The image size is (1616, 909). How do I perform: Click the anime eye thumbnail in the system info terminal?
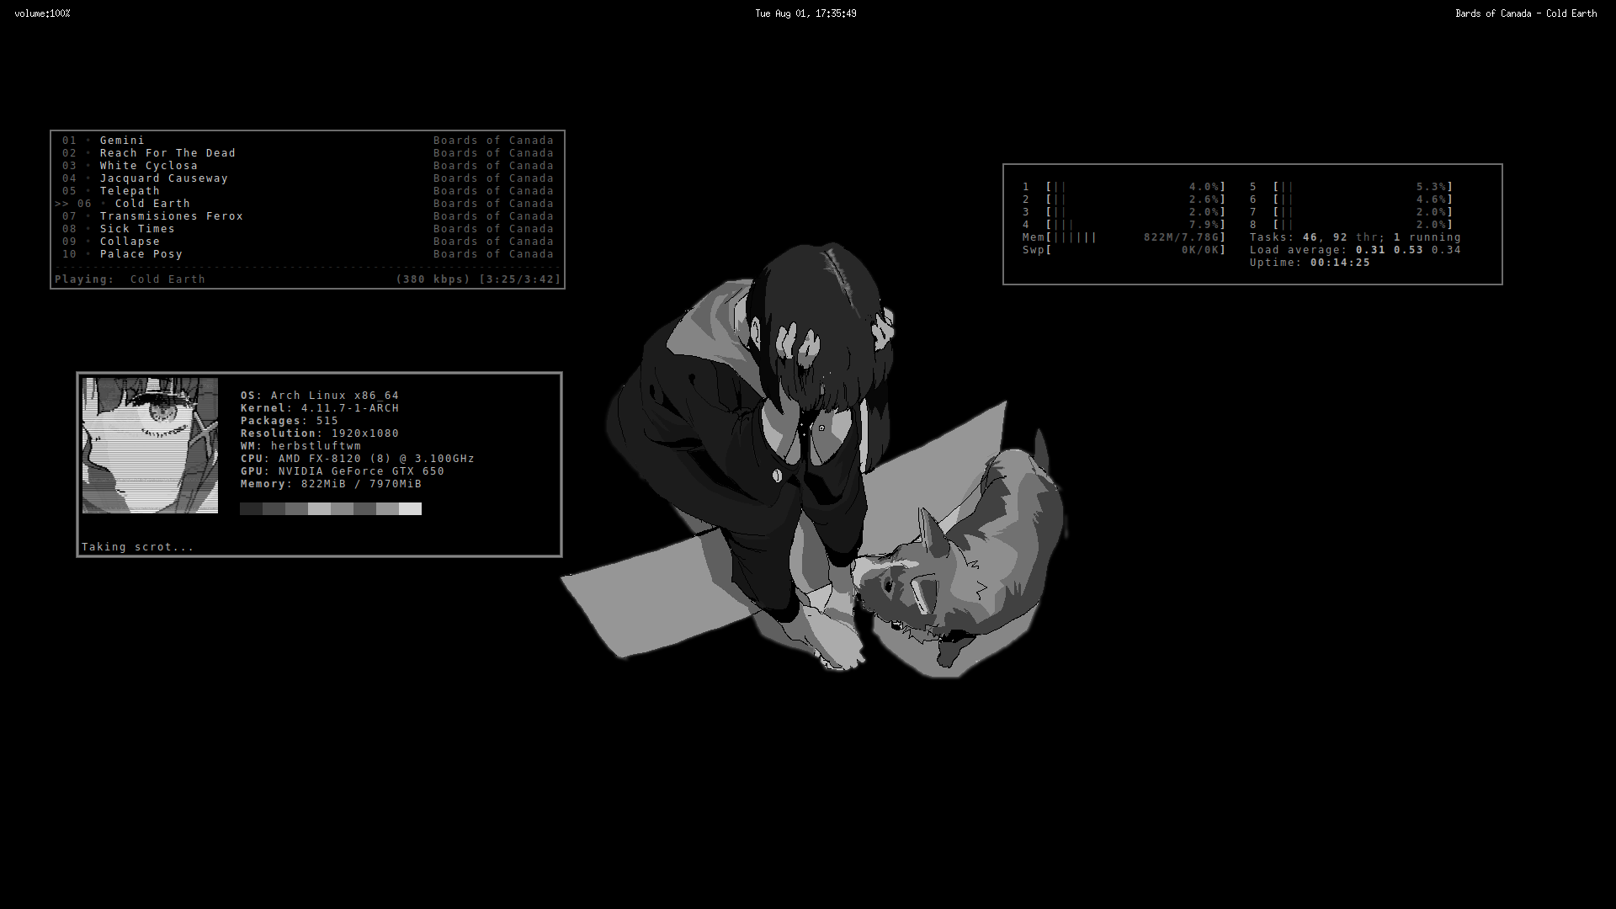[x=150, y=445]
